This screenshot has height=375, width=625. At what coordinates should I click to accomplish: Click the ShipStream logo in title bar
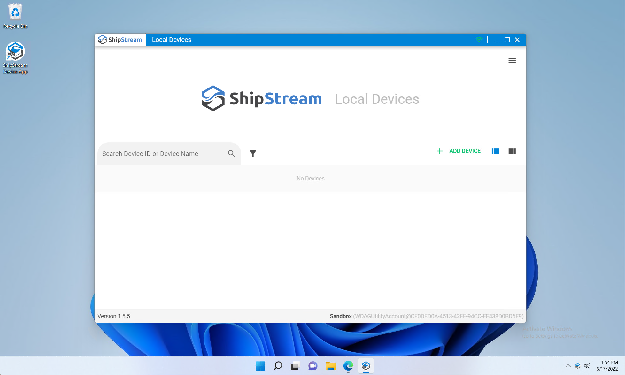click(x=120, y=40)
